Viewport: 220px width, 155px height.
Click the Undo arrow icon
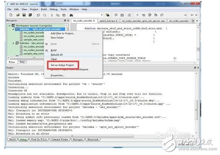[38, 15]
